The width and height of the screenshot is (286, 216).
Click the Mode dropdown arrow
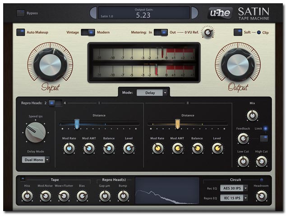pyautogui.click(x=165, y=93)
